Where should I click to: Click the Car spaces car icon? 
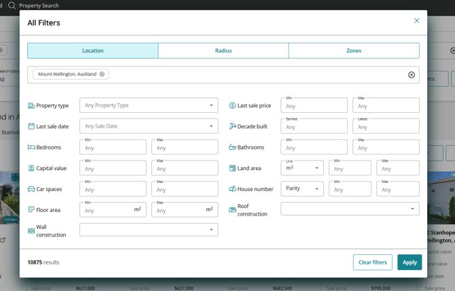click(x=31, y=189)
